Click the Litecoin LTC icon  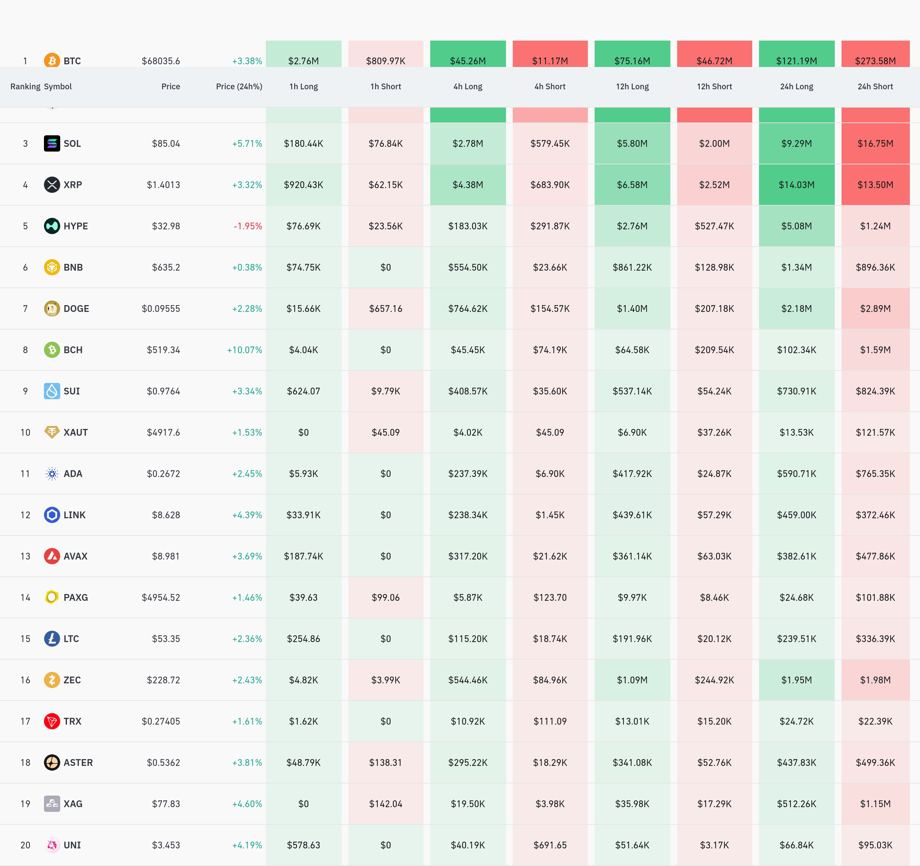pos(52,639)
